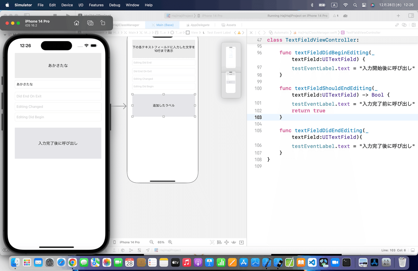Close the assistant editor with X icon
The height and width of the screenshot is (271, 418).
point(251,32)
